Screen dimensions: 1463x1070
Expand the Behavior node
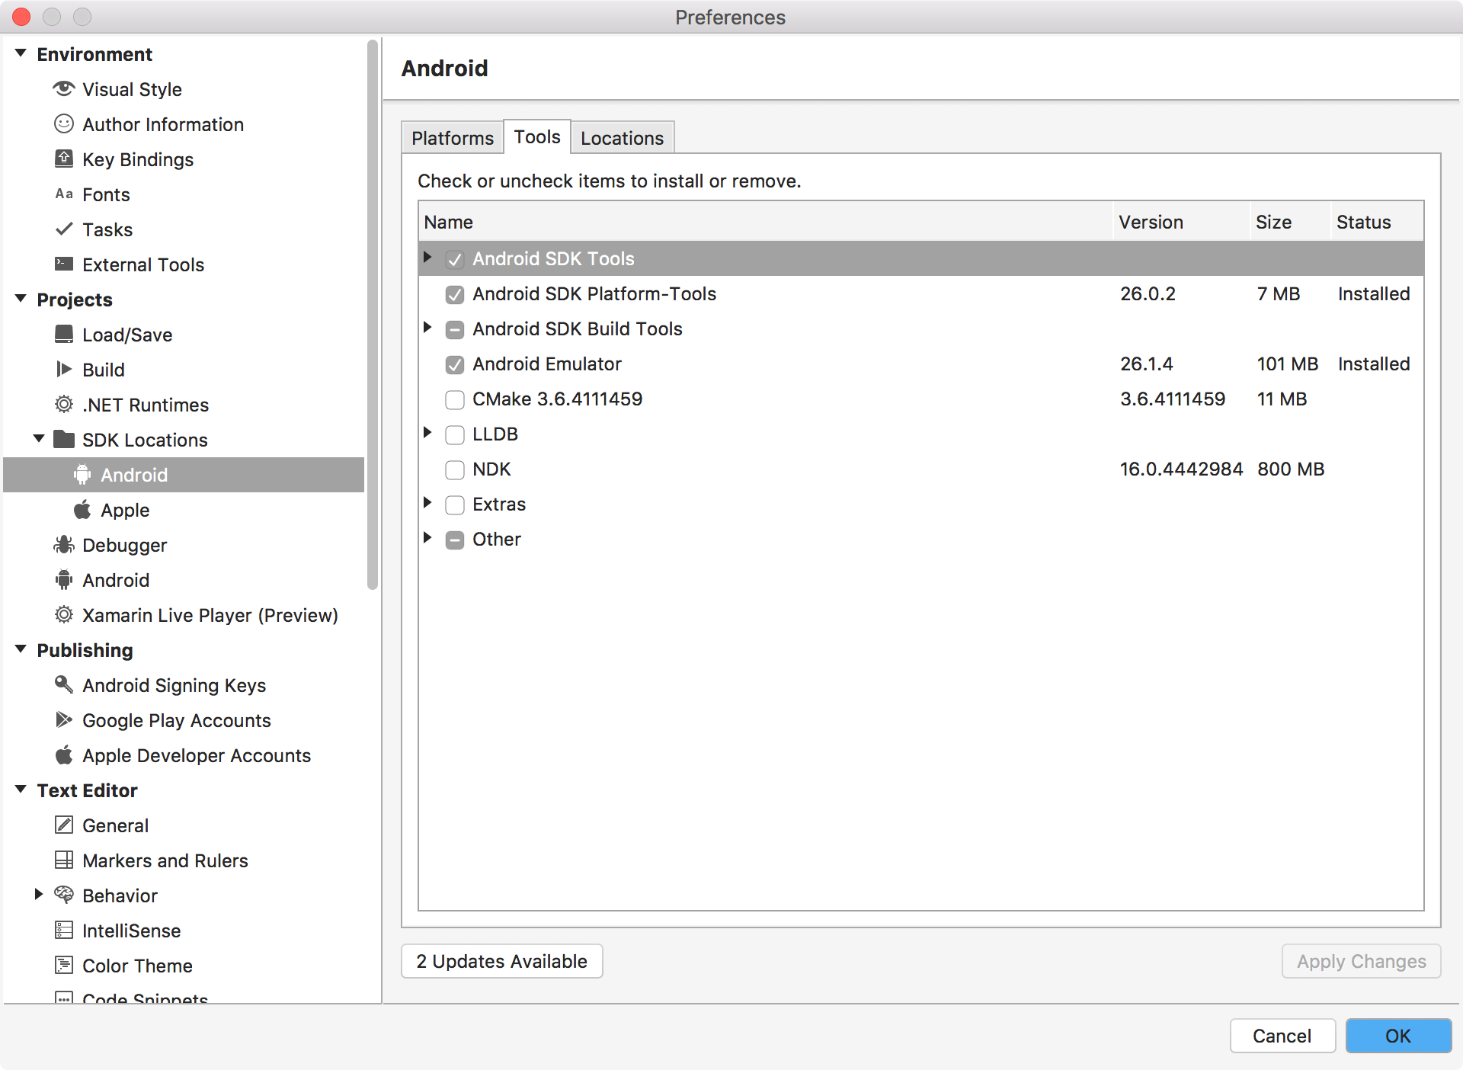39,895
